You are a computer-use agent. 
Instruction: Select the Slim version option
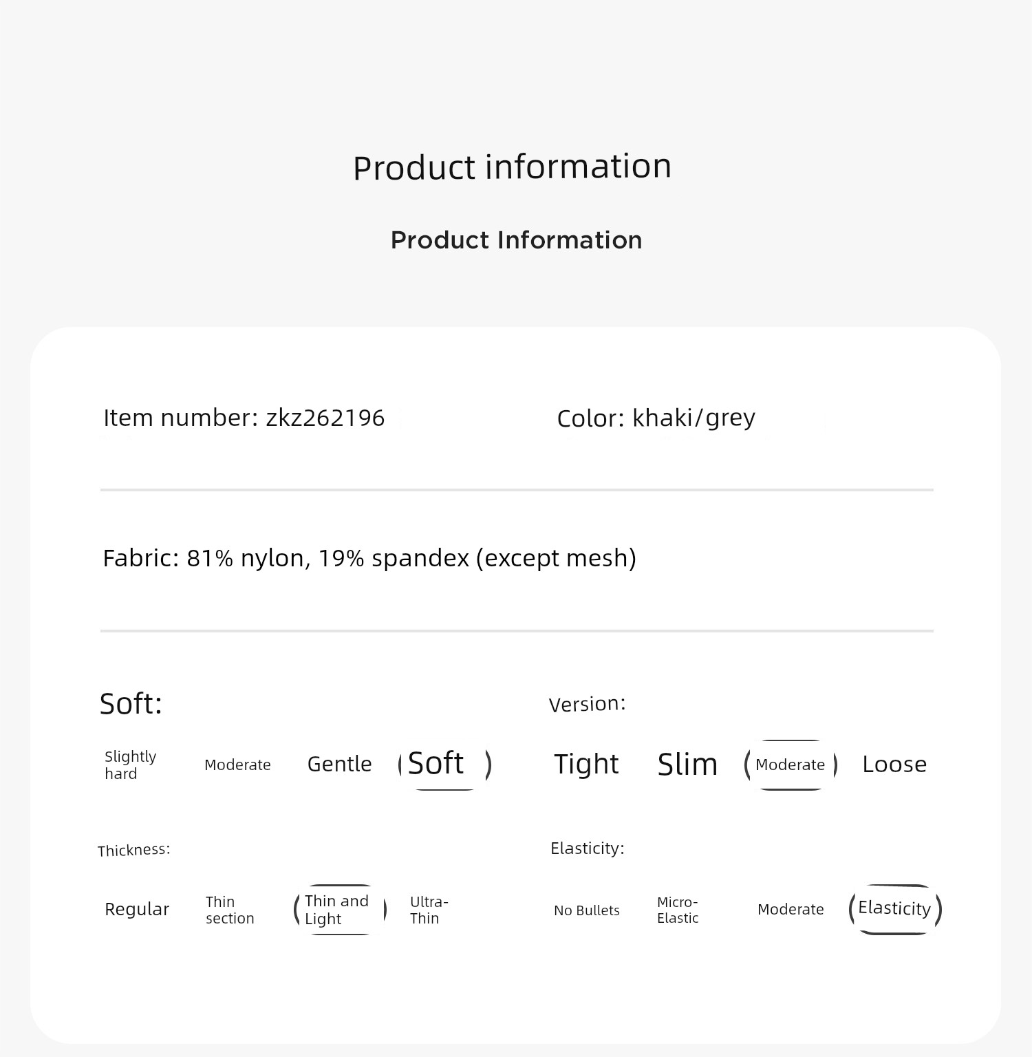tap(687, 765)
